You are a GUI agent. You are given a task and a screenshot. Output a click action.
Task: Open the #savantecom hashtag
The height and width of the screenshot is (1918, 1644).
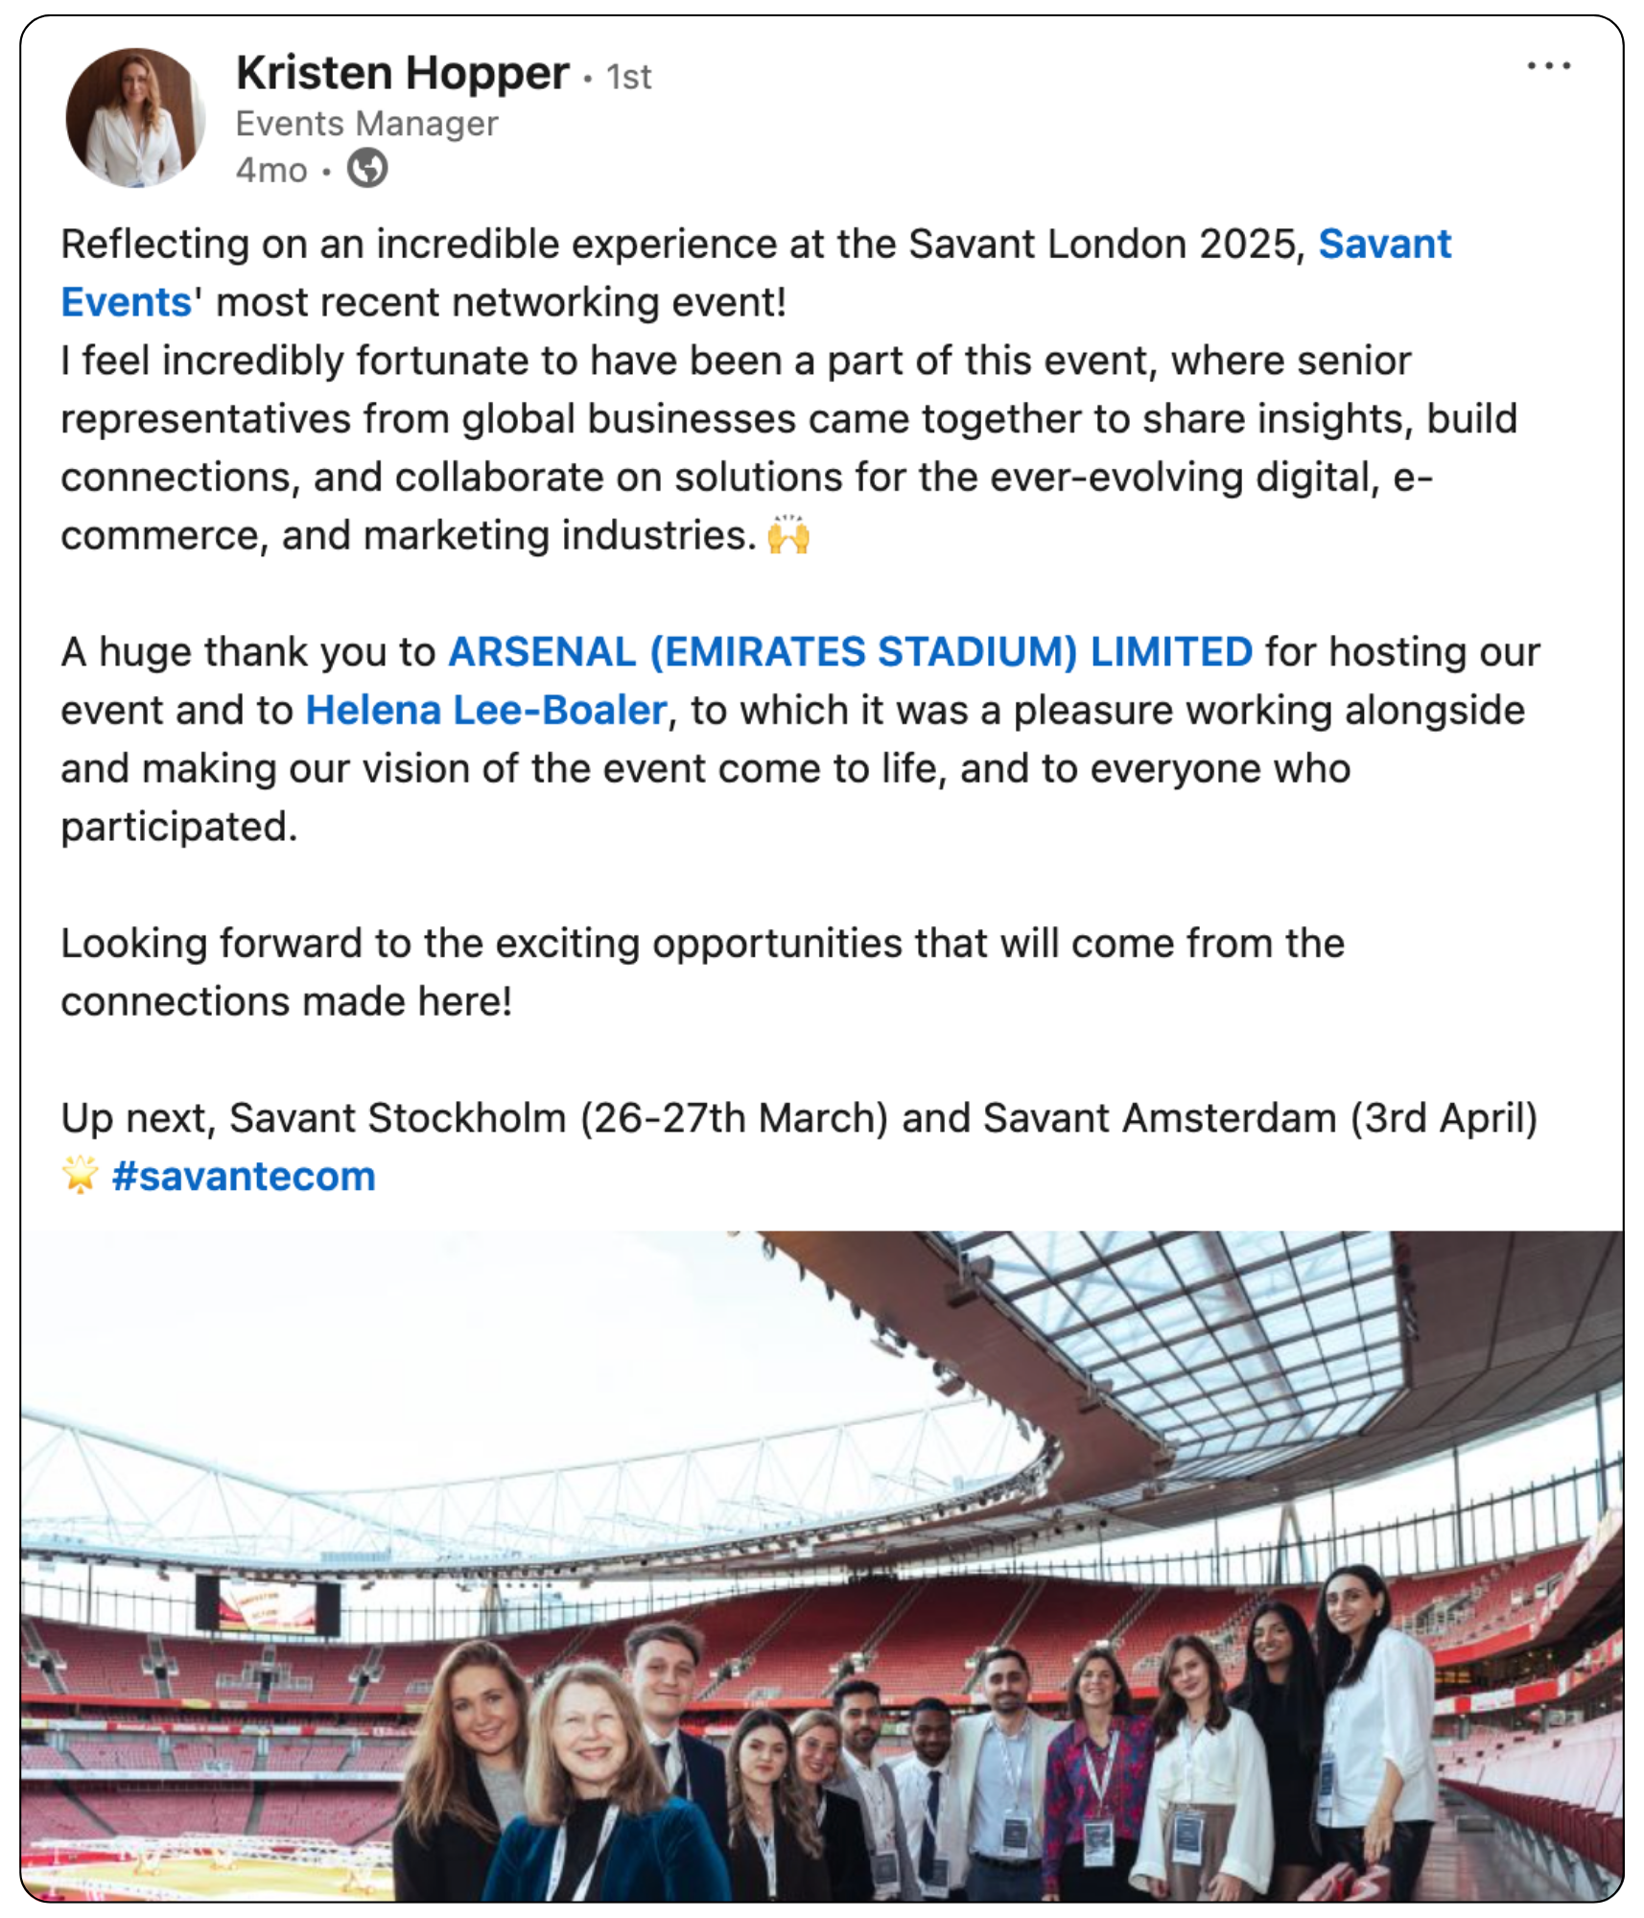(x=244, y=1177)
